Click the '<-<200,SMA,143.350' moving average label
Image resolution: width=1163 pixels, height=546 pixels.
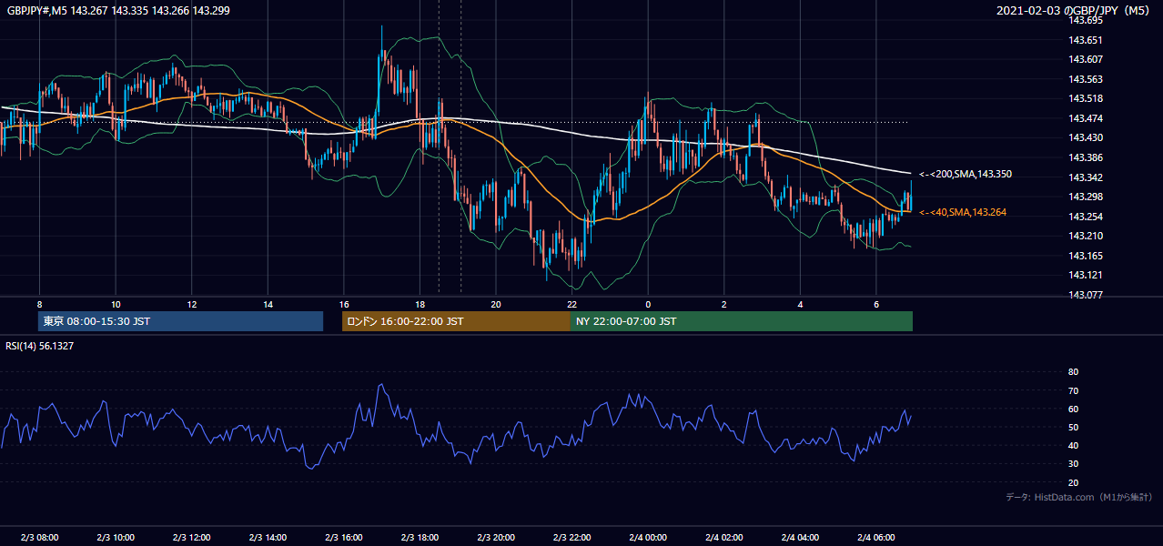click(x=966, y=174)
